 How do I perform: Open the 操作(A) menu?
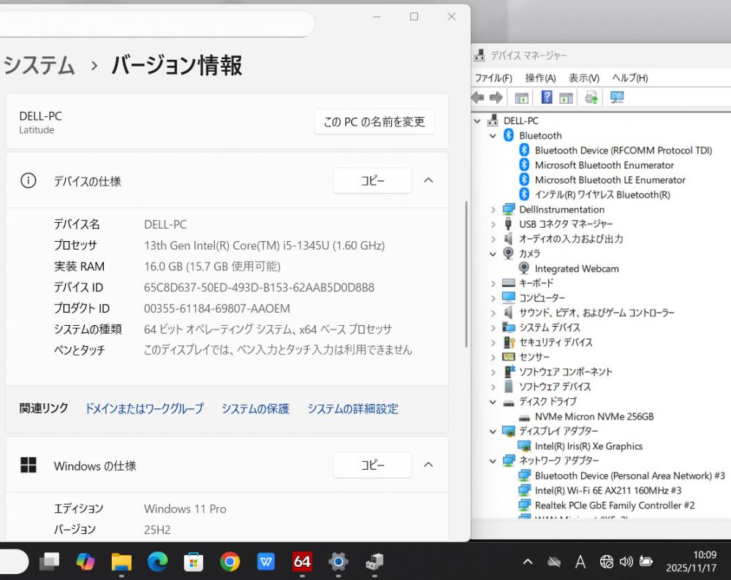pyautogui.click(x=540, y=78)
